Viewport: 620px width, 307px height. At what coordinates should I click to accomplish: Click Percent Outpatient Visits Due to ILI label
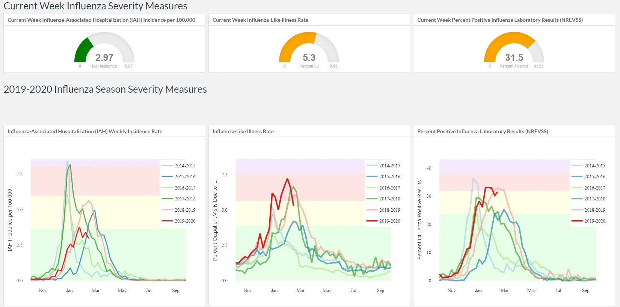point(215,220)
